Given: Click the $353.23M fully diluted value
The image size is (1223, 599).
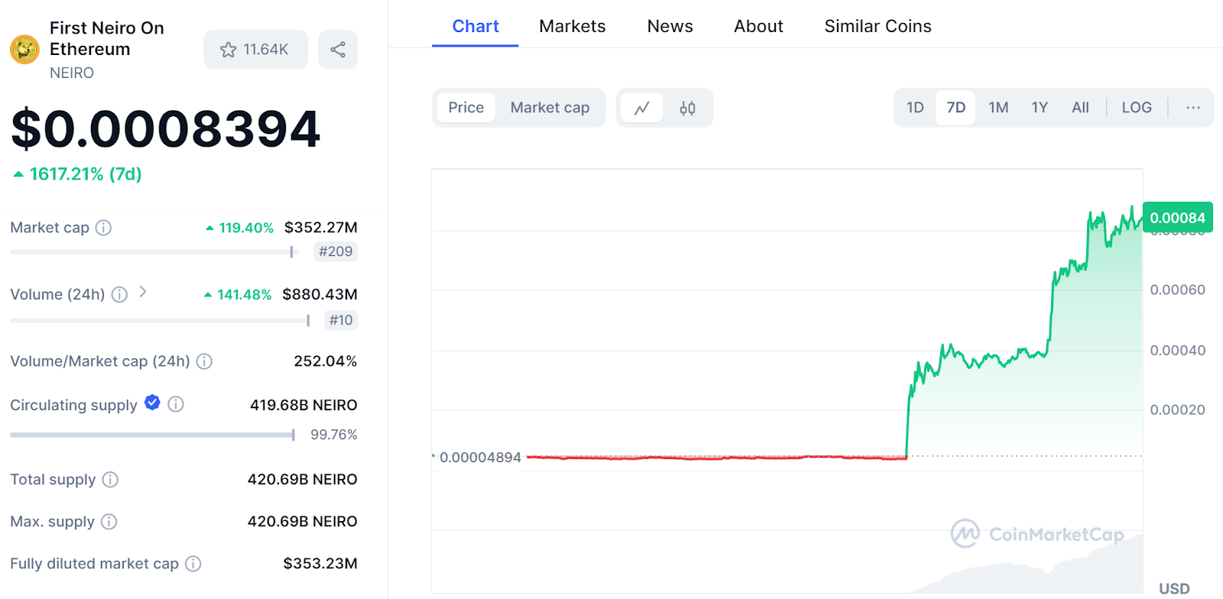Looking at the screenshot, I should pyautogui.click(x=320, y=564).
